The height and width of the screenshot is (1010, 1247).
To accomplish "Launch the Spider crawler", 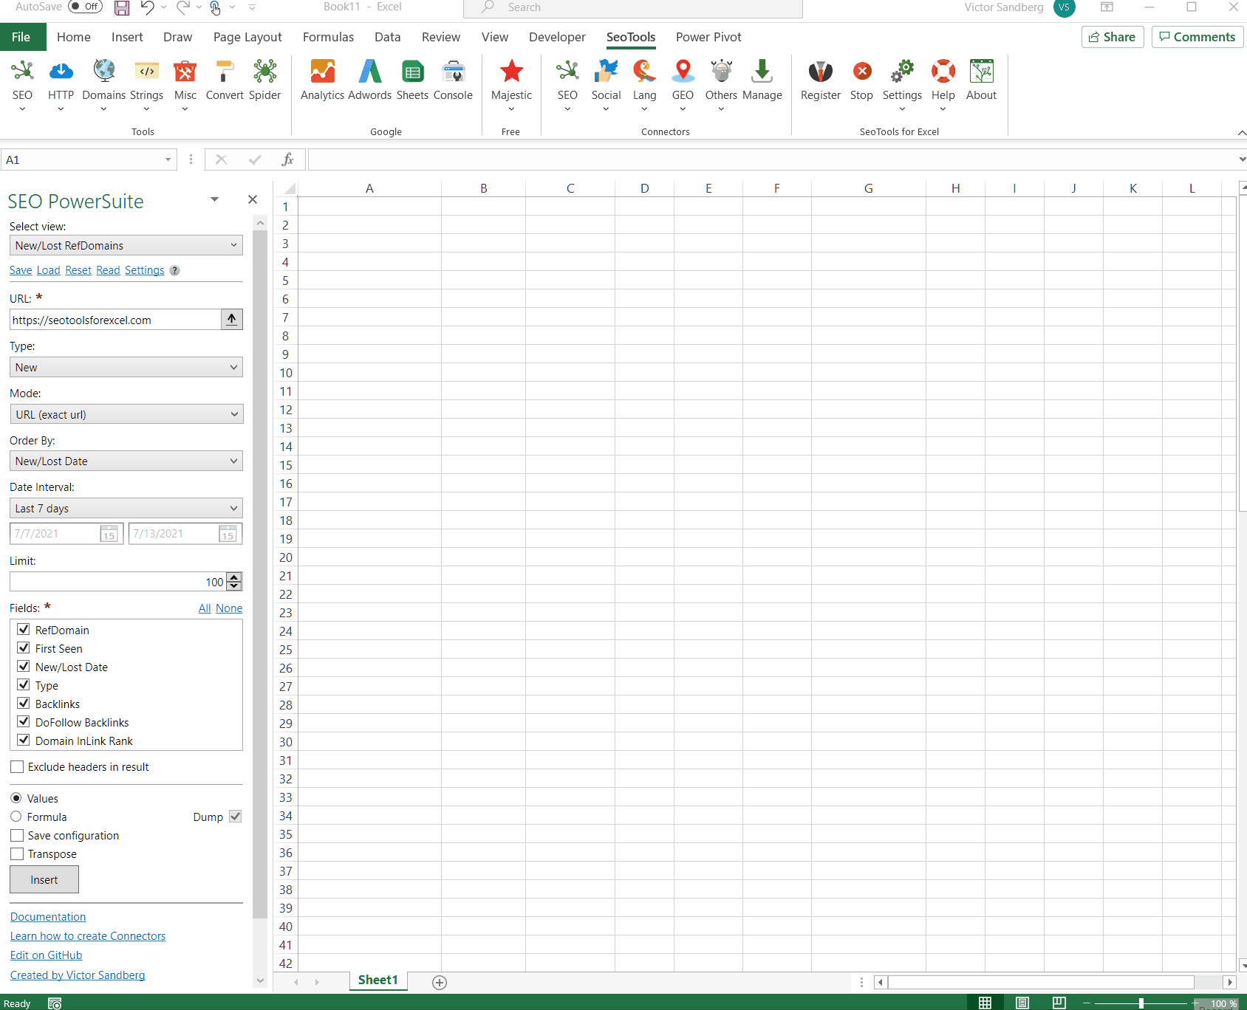I will 264,80.
